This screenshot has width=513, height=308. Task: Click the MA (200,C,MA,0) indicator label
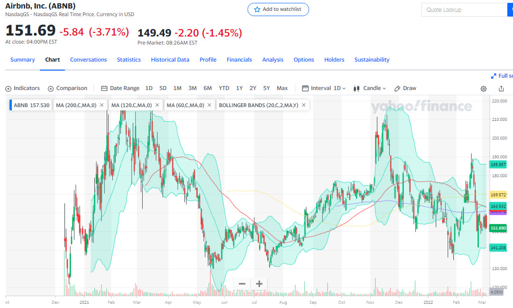(76, 105)
